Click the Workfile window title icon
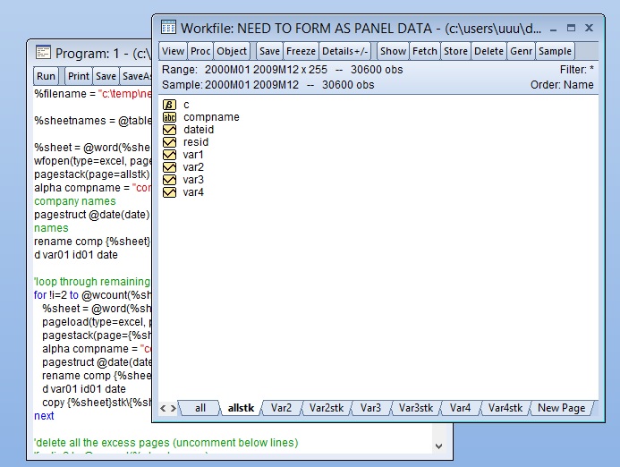Viewport: 620px width, 467px height. (167, 28)
